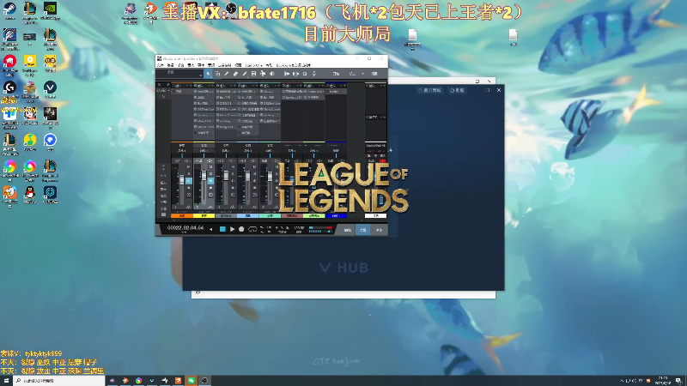Open Edit tab left of highlighted Mix tab
Screen dimensions: 687x386
tap(347, 230)
